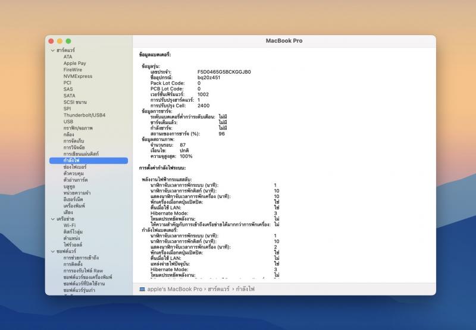Click the laptop icon in the path bar

[x=142, y=289]
